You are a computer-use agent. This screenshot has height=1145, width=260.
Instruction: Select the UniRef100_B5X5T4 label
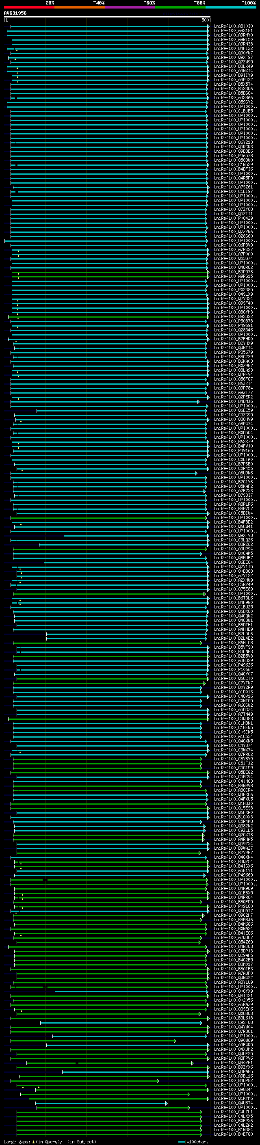coord(233,84)
